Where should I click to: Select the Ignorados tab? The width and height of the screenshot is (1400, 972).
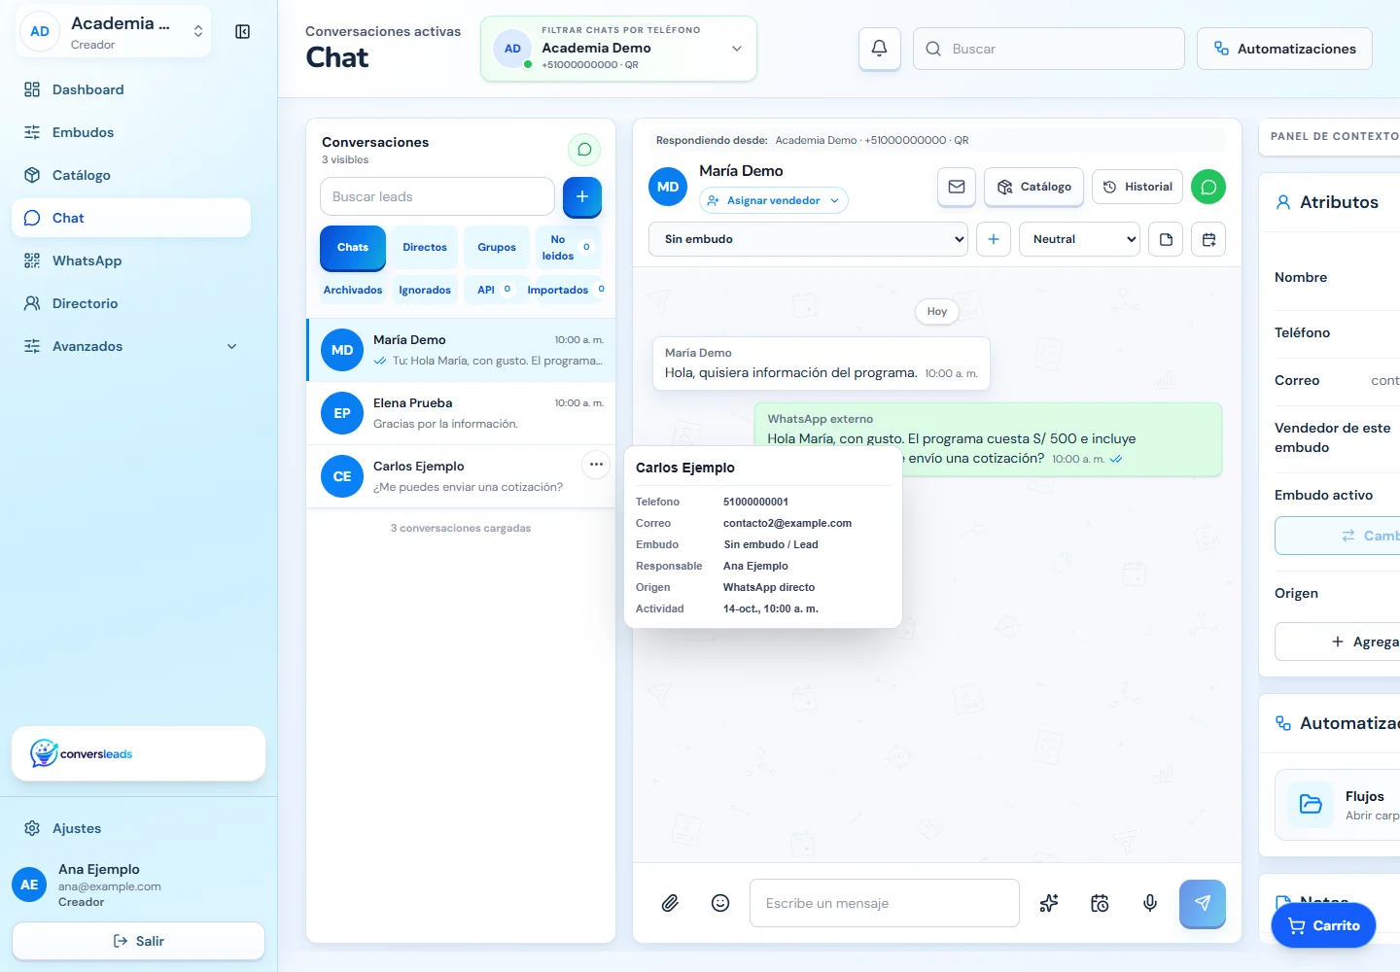[425, 290]
